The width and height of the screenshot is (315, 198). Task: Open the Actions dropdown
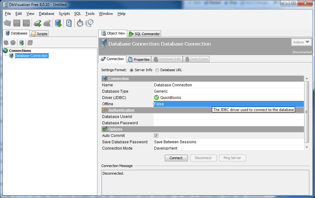point(301,42)
